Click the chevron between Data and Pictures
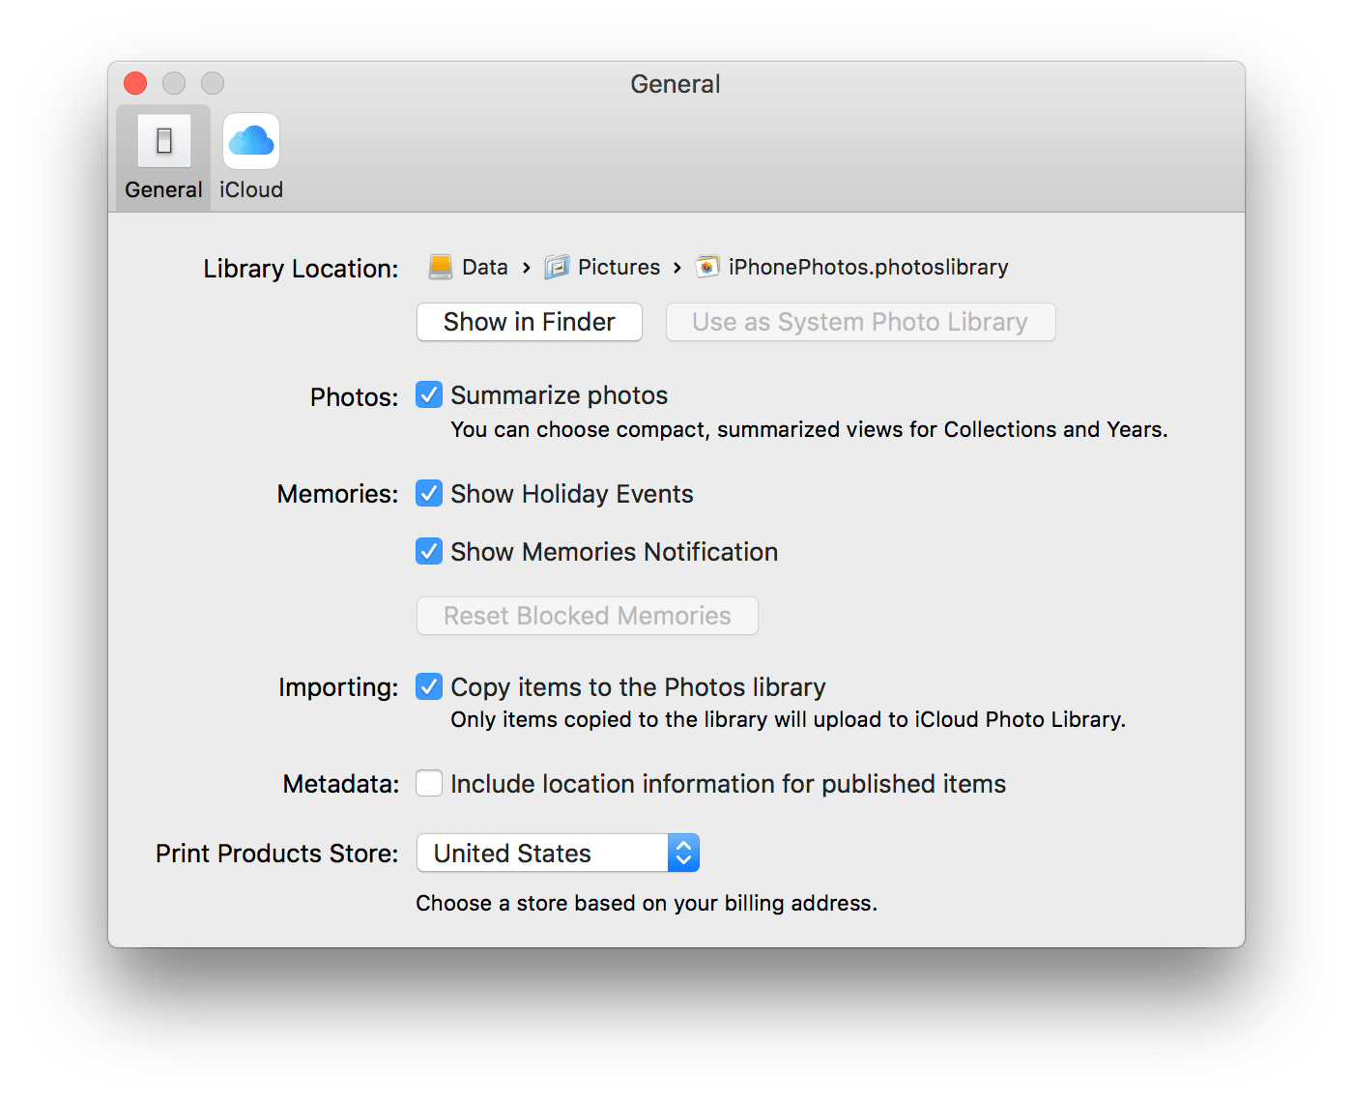1353x1102 pixels. [527, 267]
